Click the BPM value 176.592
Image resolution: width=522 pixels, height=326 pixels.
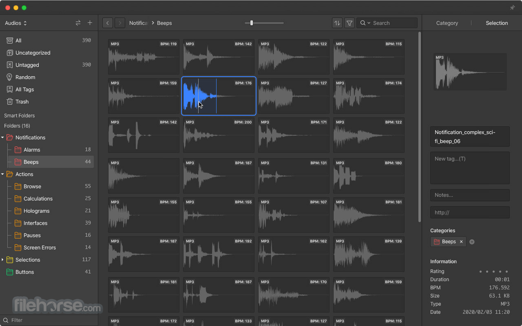[x=499, y=288]
